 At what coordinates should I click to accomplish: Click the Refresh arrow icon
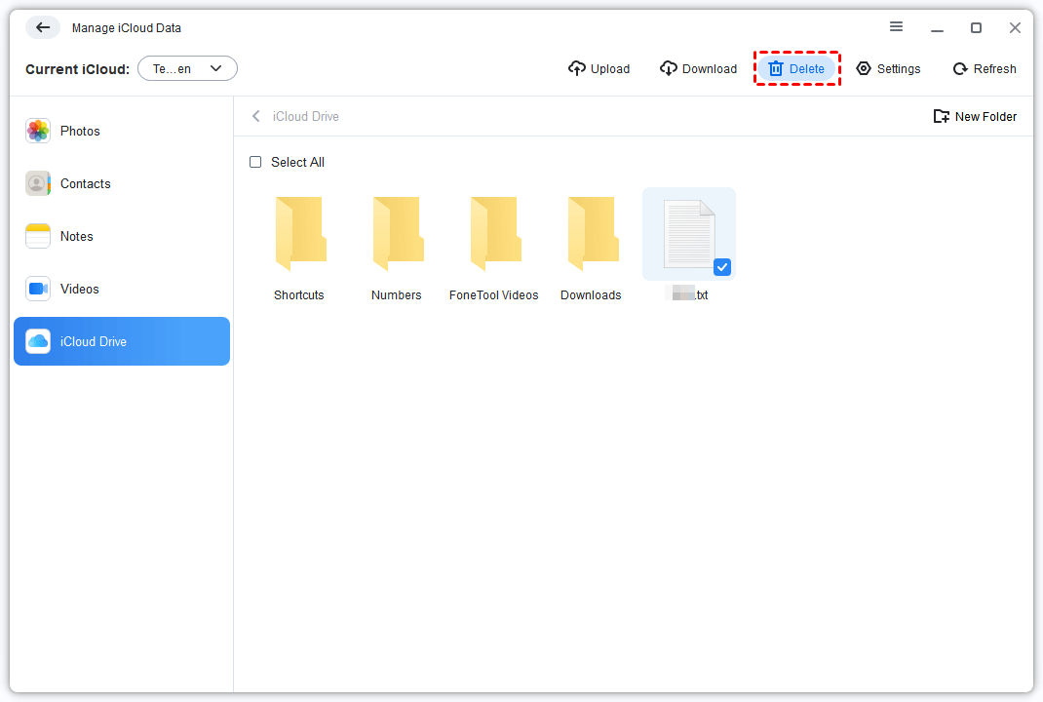point(960,68)
